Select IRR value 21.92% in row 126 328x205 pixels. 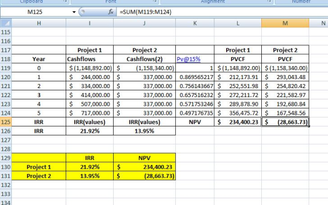coord(89,131)
